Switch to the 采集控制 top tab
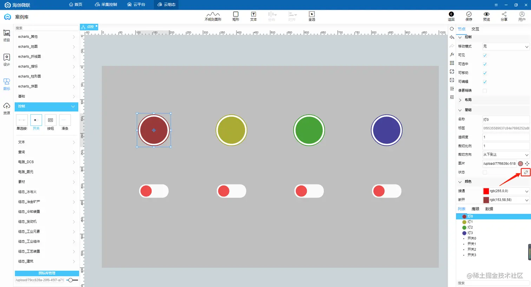This screenshot has width=531, height=287. [106, 5]
